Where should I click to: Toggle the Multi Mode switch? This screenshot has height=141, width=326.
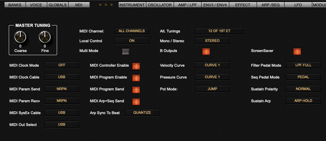(125, 51)
